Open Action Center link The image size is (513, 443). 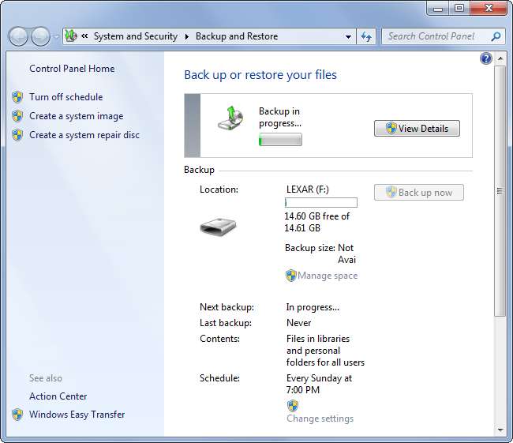click(58, 396)
